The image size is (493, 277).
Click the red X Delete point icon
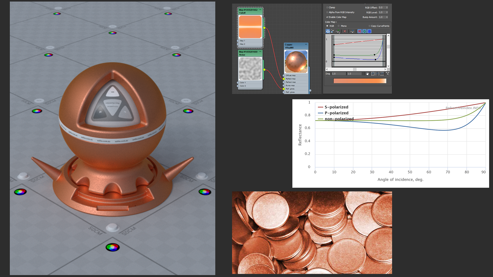coord(345,31)
